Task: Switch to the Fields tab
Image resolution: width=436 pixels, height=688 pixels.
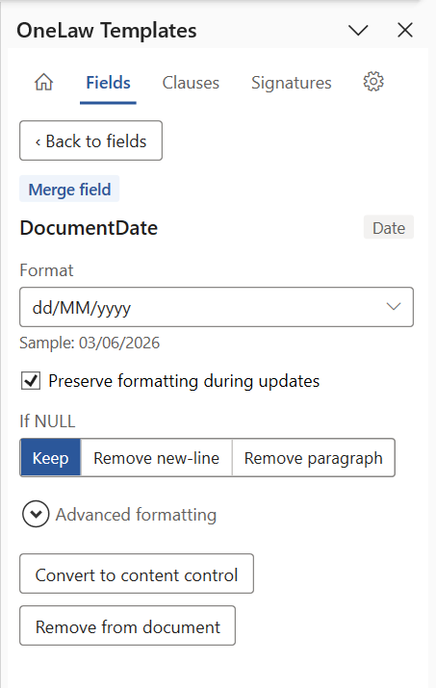Action: tap(108, 83)
